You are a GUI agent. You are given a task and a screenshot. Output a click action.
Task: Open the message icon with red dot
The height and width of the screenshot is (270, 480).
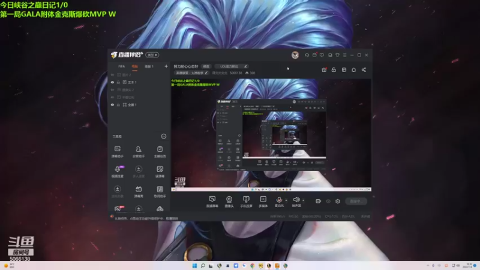click(x=314, y=55)
